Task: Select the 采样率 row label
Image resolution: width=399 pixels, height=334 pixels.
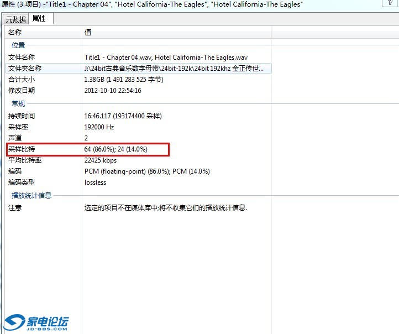Action: coord(18,127)
